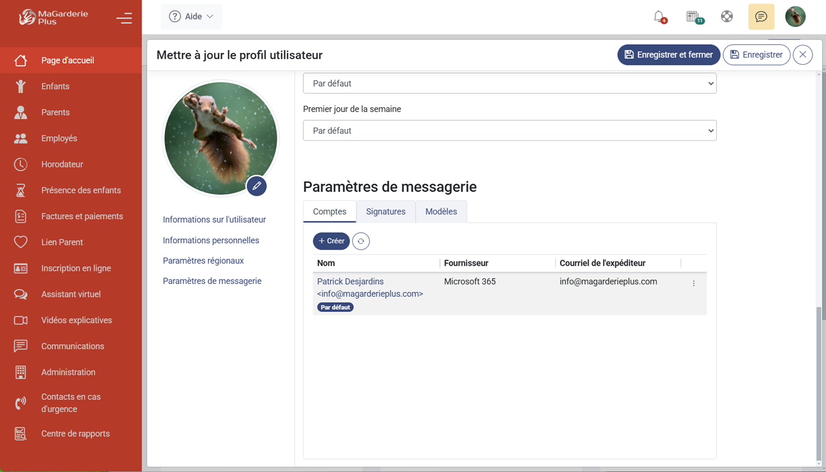Open Enfants menu item
826x472 pixels.
tap(55, 87)
